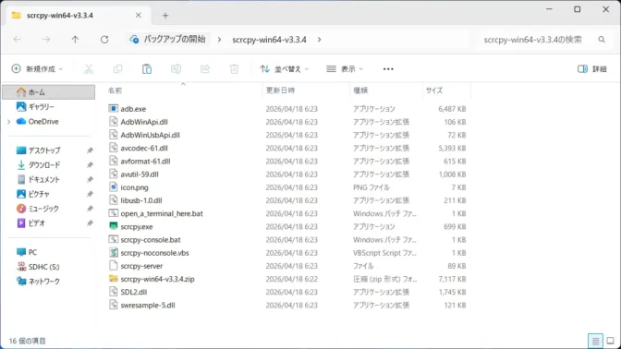Unpin ダウンロード using its pin icon
621x349 pixels.
coord(90,165)
